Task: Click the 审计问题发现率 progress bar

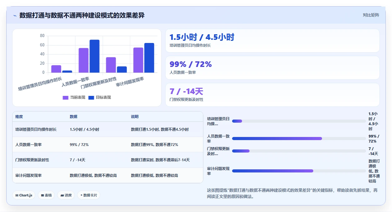Action: (299, 171)
